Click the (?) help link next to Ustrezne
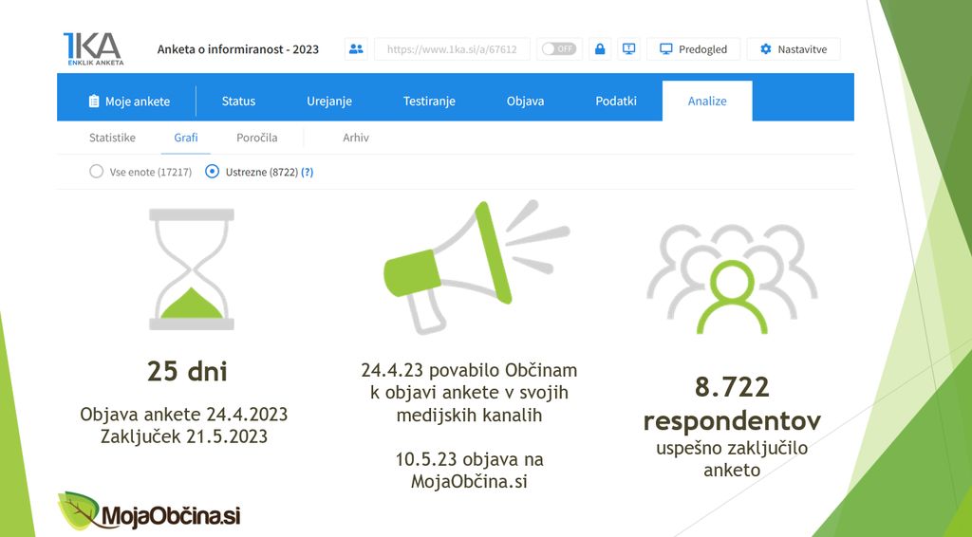The height and width of the screenshot is (537, 972). [x=308, y=173]
